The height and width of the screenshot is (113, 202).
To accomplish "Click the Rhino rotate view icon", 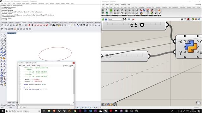I will coord(5,25).
